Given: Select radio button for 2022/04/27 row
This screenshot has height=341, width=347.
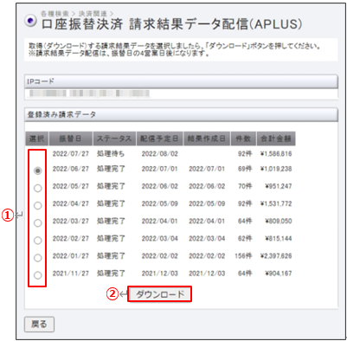Looking at the screenshot, I should (x=37, y=205).
